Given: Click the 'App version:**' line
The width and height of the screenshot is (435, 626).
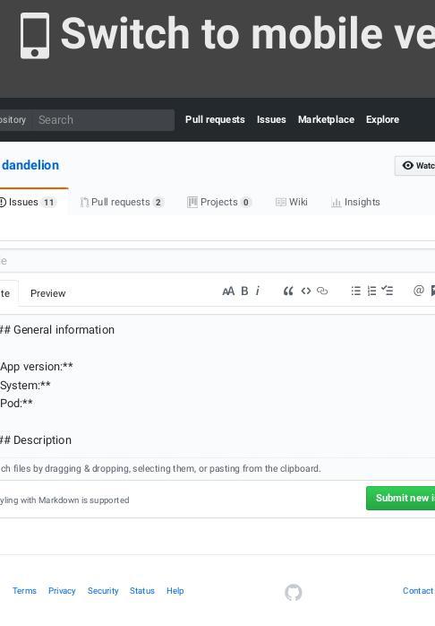Looking at the screenshot, I should tap(36, 367).
